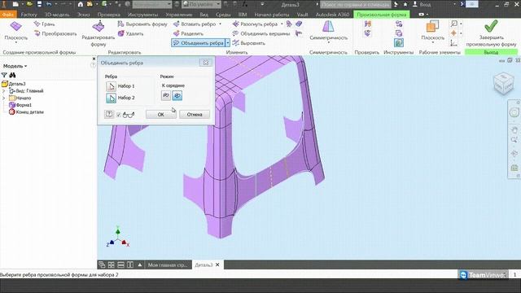Click OK in Объединить ребра dialog
This screenshot has width=521, height=293.
tap(161, 114)
